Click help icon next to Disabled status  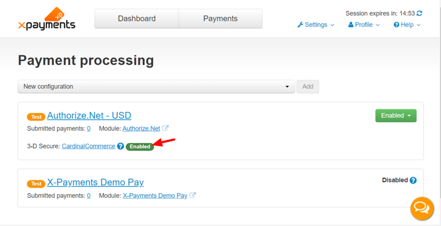pos(413,180)
